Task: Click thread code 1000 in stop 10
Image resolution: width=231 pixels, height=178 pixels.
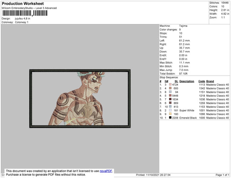Action: click(x=202, y=118)
